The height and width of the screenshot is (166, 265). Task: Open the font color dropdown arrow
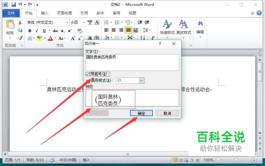point(55,38)
